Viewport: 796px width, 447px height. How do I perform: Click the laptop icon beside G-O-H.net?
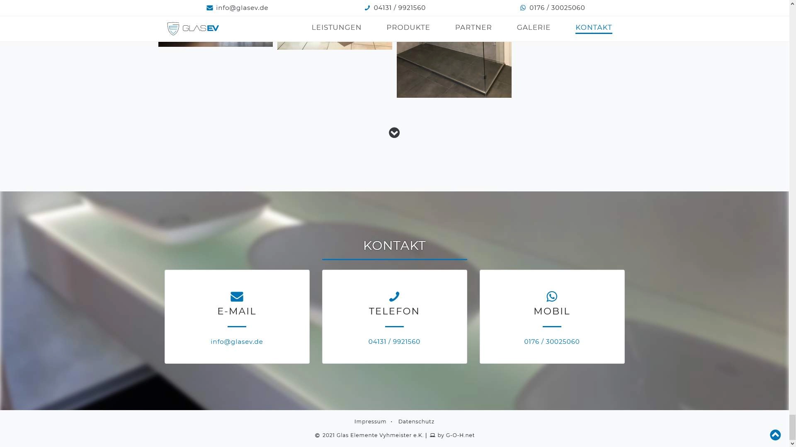pos(432,435)
